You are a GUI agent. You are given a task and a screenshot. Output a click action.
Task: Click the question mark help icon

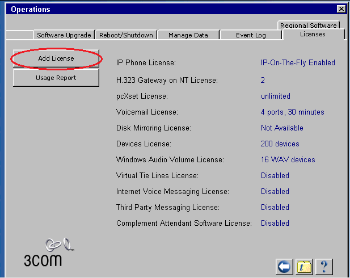pos(324,266)
